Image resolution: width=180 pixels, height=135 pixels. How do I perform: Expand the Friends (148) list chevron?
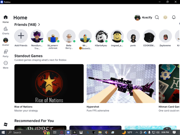39,24
